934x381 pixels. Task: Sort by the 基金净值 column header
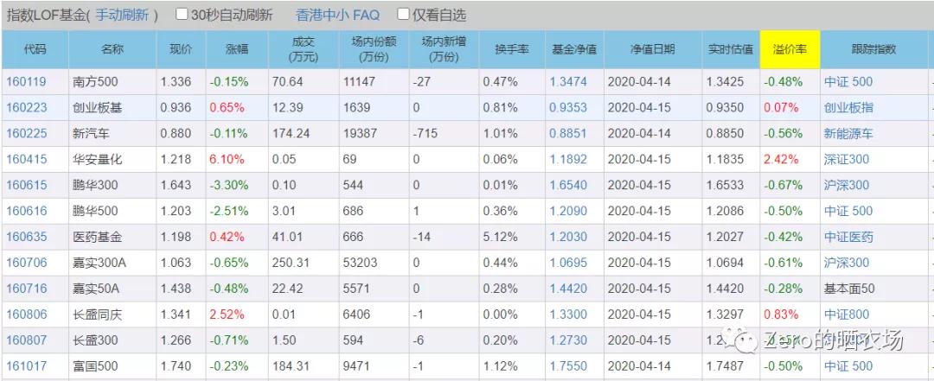tap(575, 49)
